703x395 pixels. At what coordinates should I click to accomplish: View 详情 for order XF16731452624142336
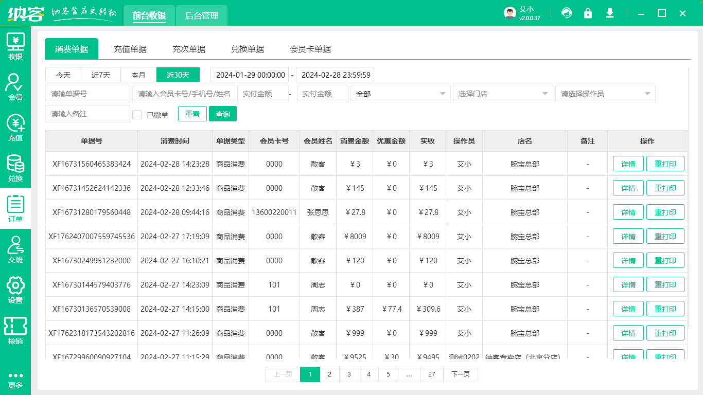click(x=628, y=188)
